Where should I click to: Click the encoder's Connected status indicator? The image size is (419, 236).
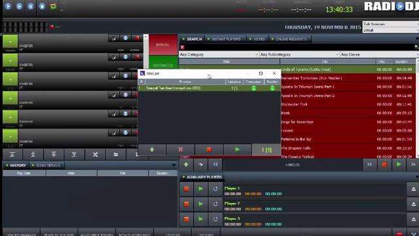tap(253, 88)
